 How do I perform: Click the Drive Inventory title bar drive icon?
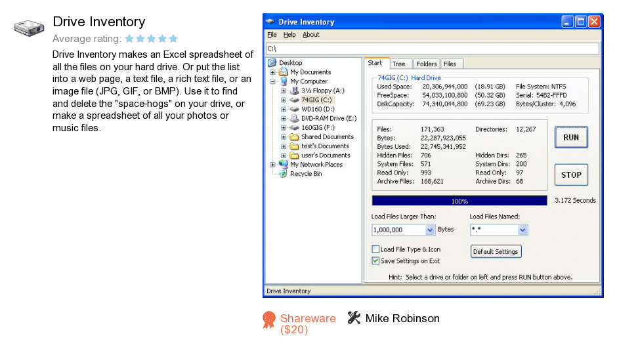[x=270, y=22]
